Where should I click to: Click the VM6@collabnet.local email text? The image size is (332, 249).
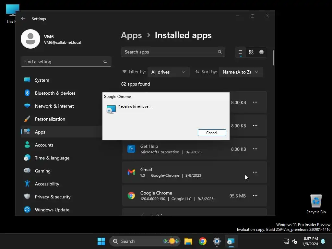63,42
